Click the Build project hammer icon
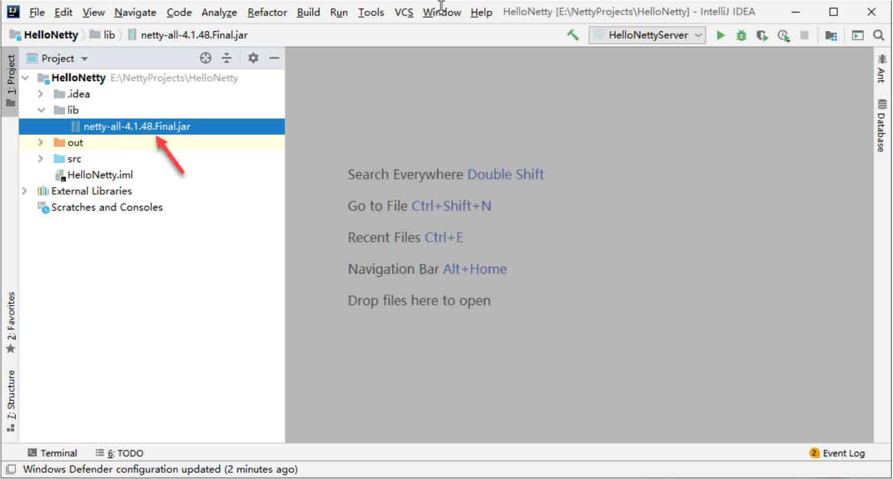893x479 pixels. click(x=573, y=35)
